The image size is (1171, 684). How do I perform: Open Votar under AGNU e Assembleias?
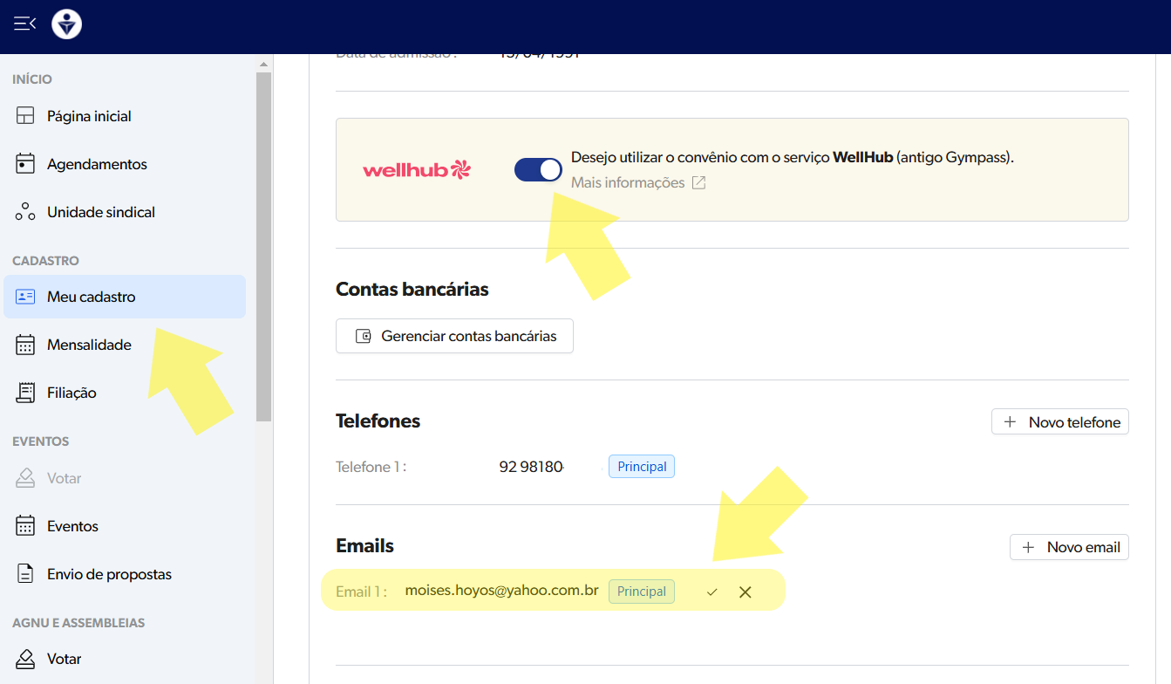pyautogui.click(x=64, y=659)
